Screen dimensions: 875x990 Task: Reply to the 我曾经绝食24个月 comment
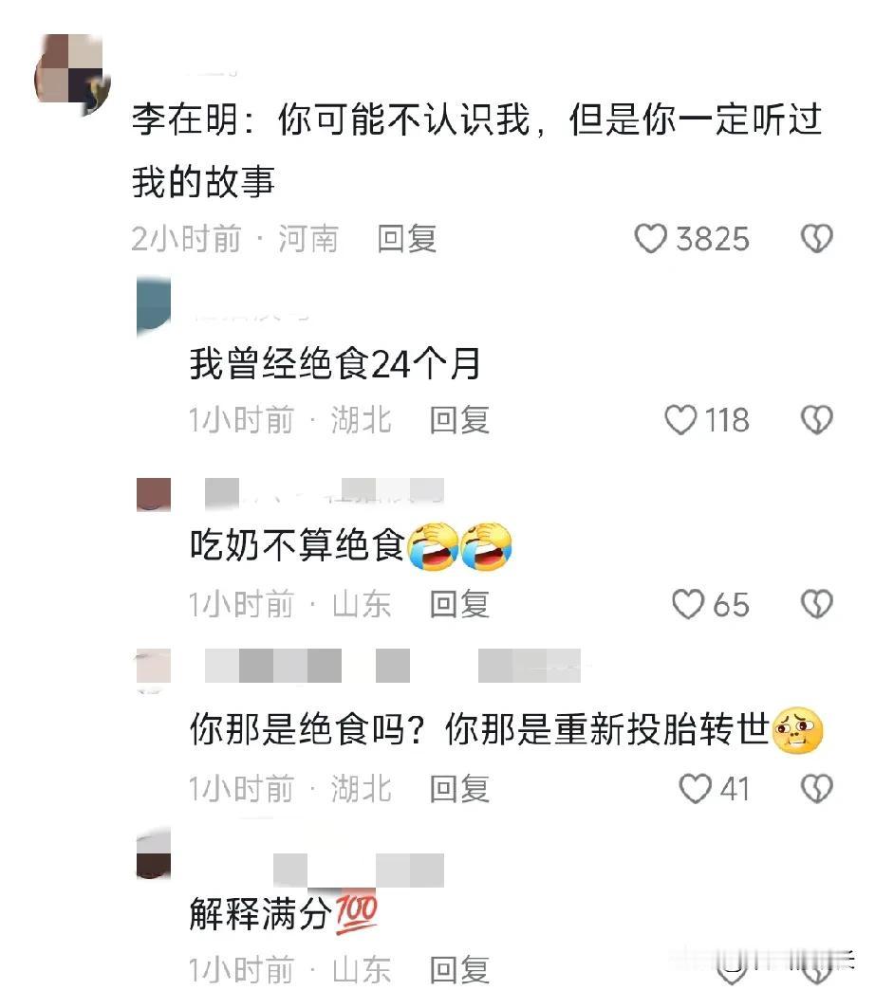coord(459,420)
